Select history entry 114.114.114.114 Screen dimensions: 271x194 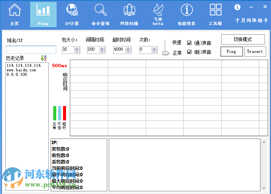(24, 65)
